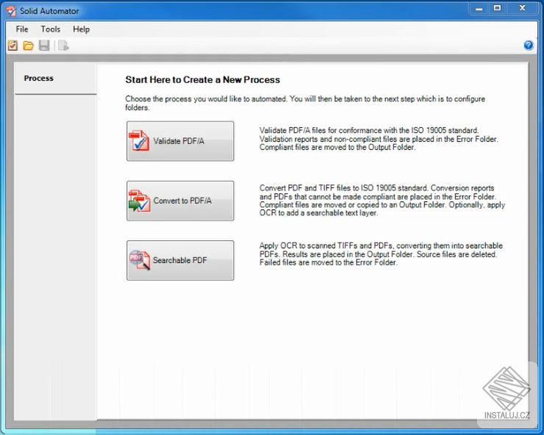Close the Solid Automator window
This screenshot has width=544, height=435.
tap(522, 8)
